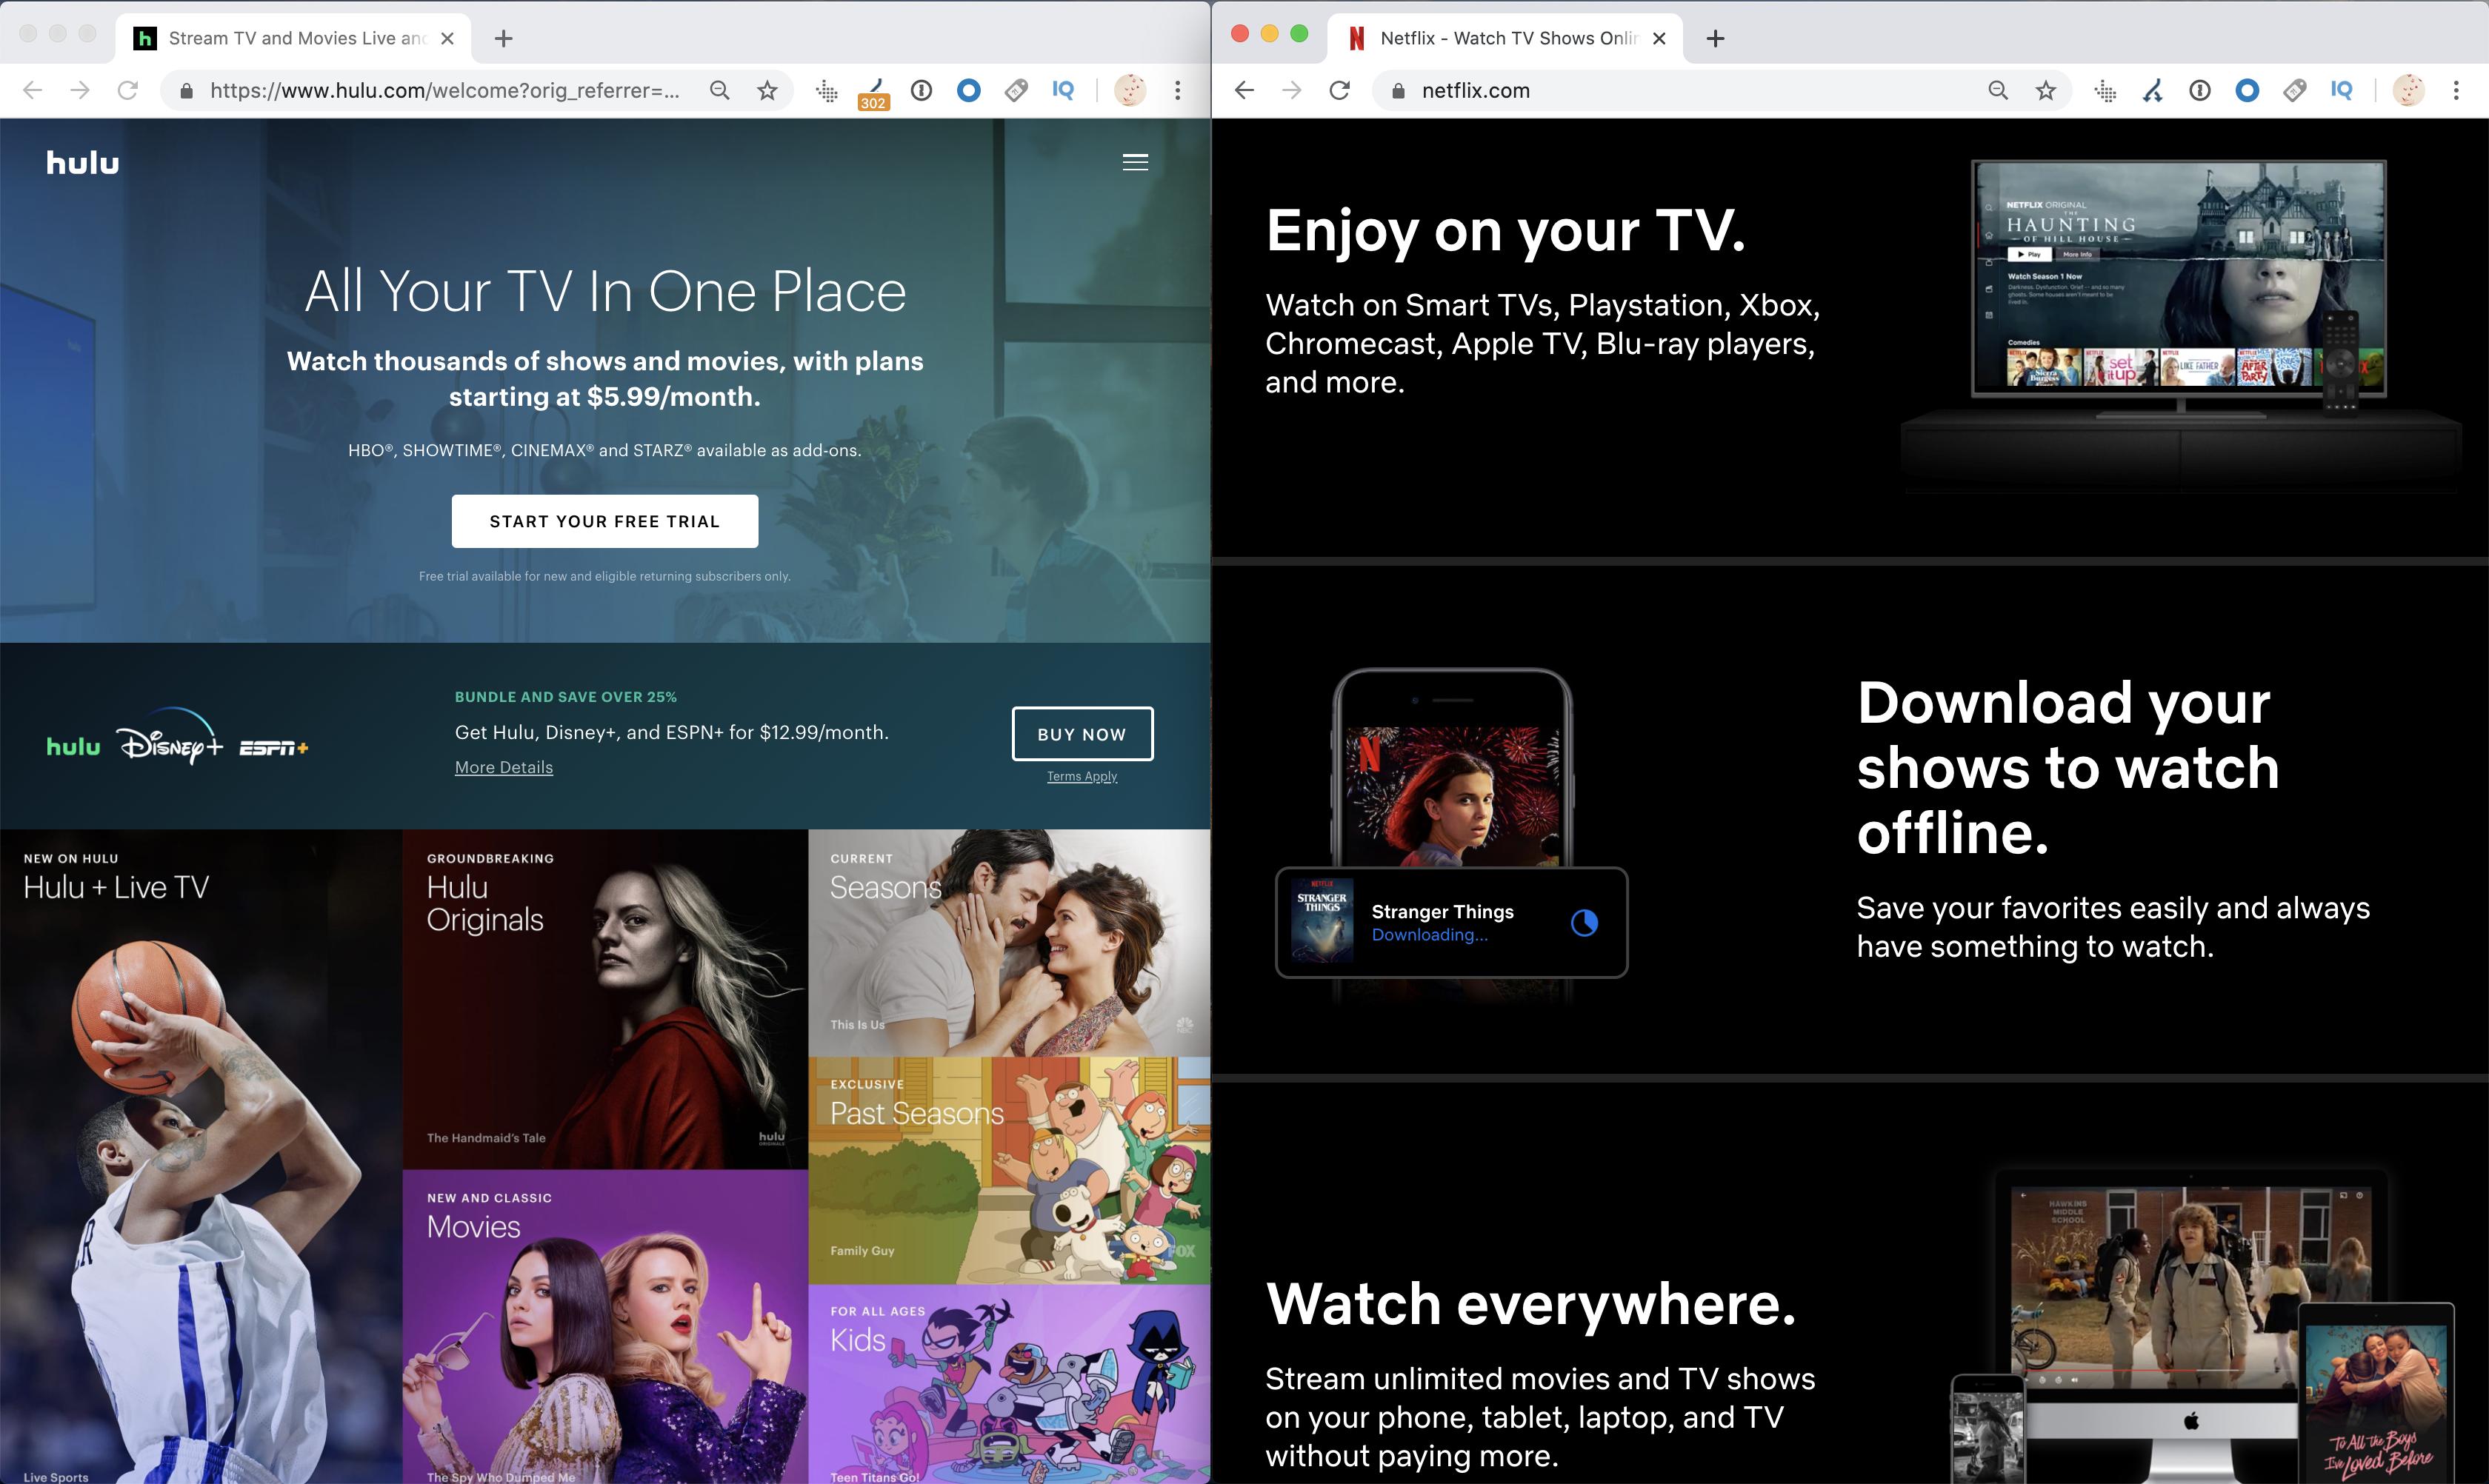Go back in the Netflix window
2489x1484 pixels.
tap(1244, 91)
